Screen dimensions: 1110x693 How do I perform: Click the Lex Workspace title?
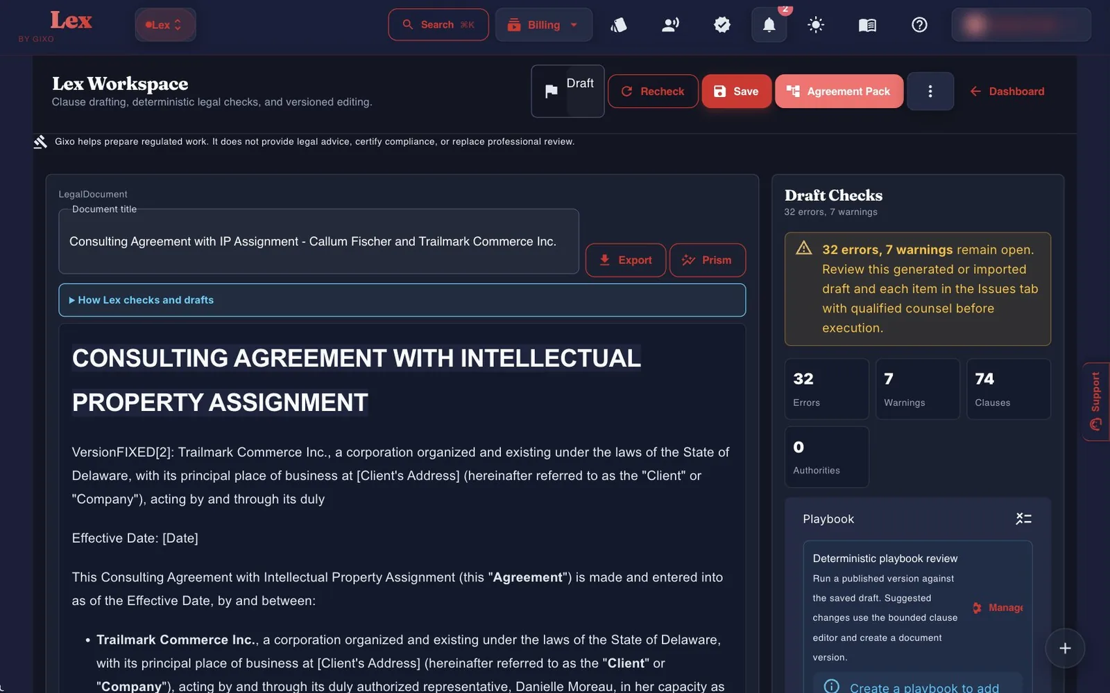click(x=120, y=84)
